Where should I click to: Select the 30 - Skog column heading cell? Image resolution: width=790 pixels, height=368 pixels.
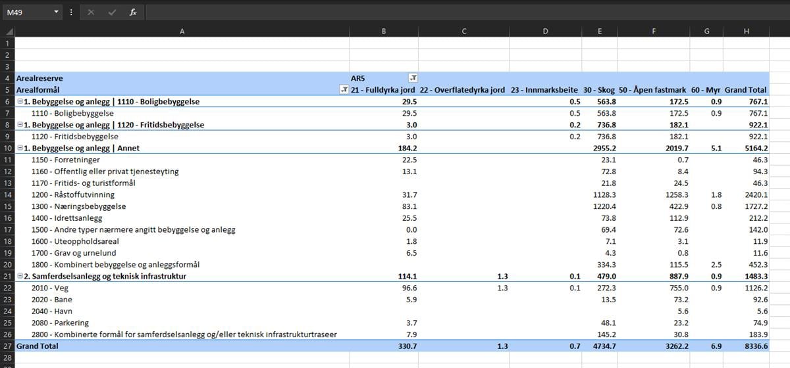(x=599, y=90)
